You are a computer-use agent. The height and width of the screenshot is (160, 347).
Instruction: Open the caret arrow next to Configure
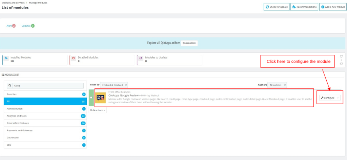[338, 98]
